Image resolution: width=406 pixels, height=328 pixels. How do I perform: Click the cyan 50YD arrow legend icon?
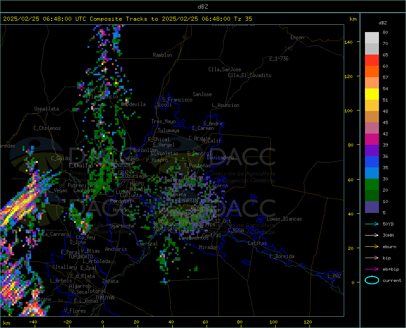pos(372,224)
